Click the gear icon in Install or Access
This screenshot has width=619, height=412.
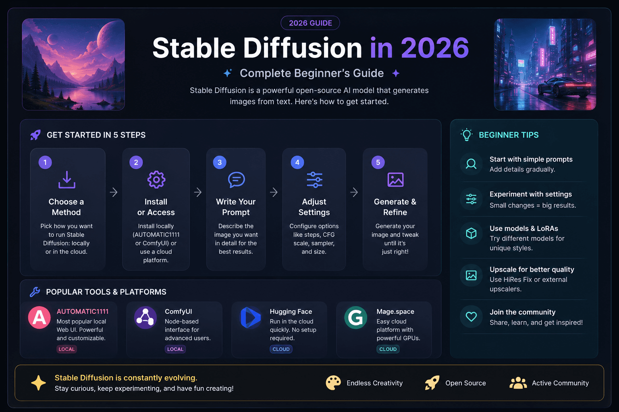click(156, 179)
